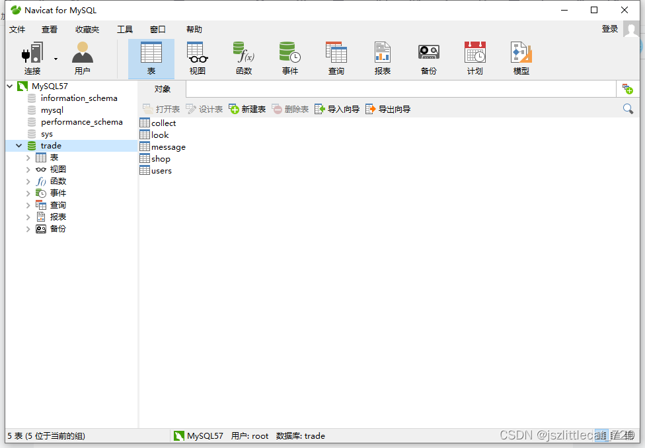Click the 登录 (Login) link top right
The height and width of the screenshot is (448, 645).
(609, 29)
